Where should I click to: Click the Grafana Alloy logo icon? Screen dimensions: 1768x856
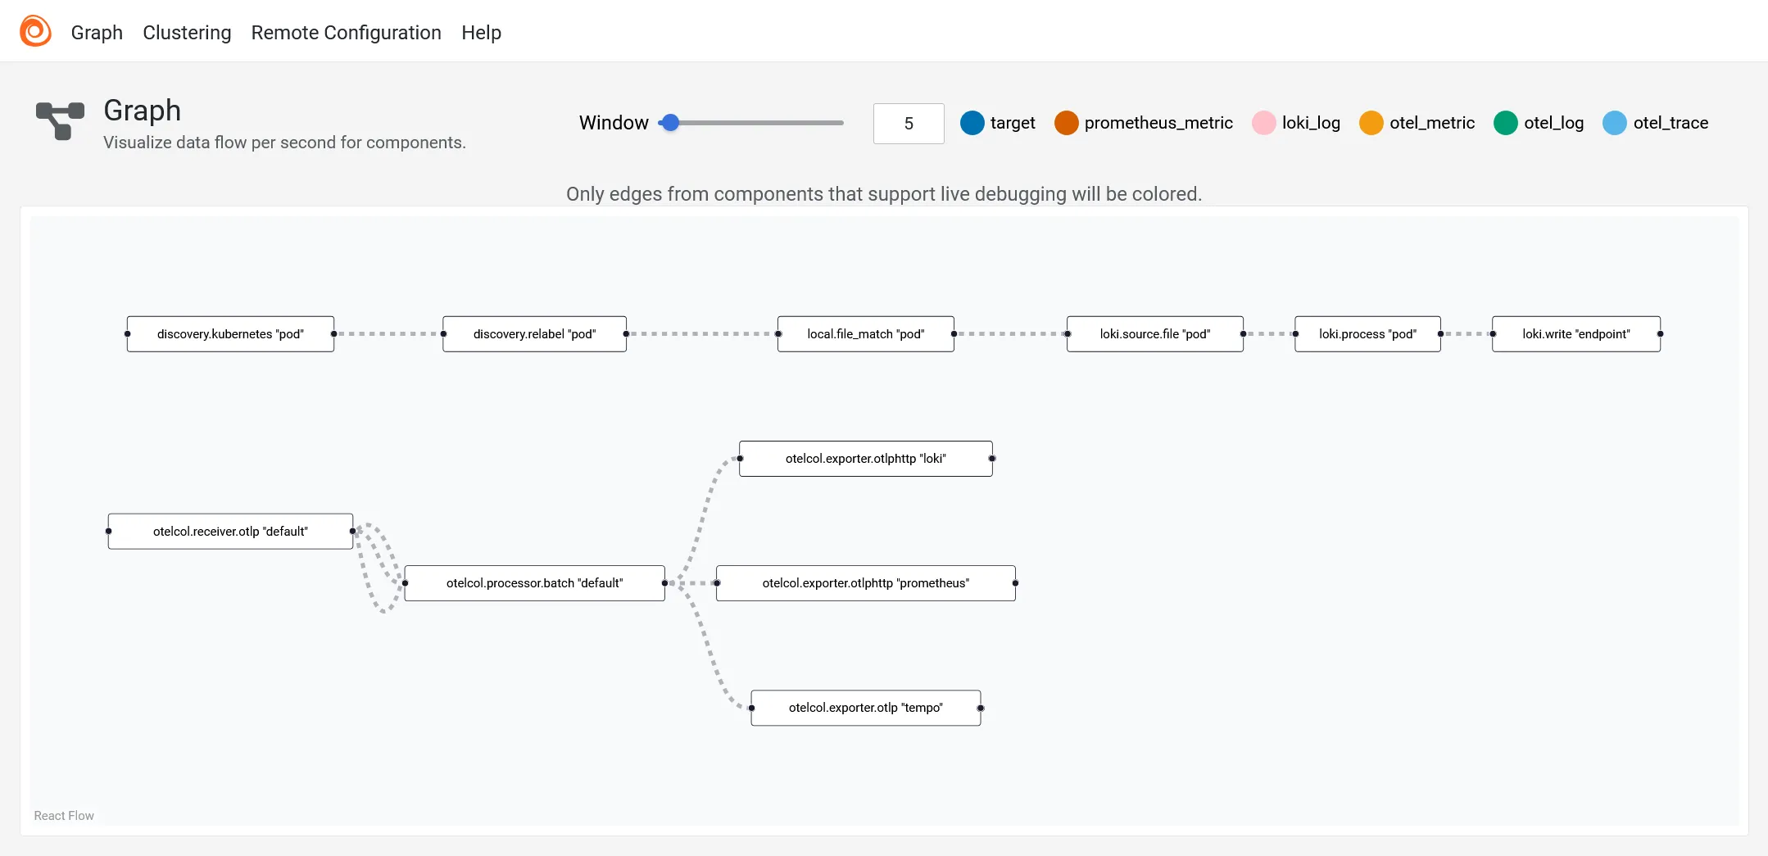(x=35, y=31)
